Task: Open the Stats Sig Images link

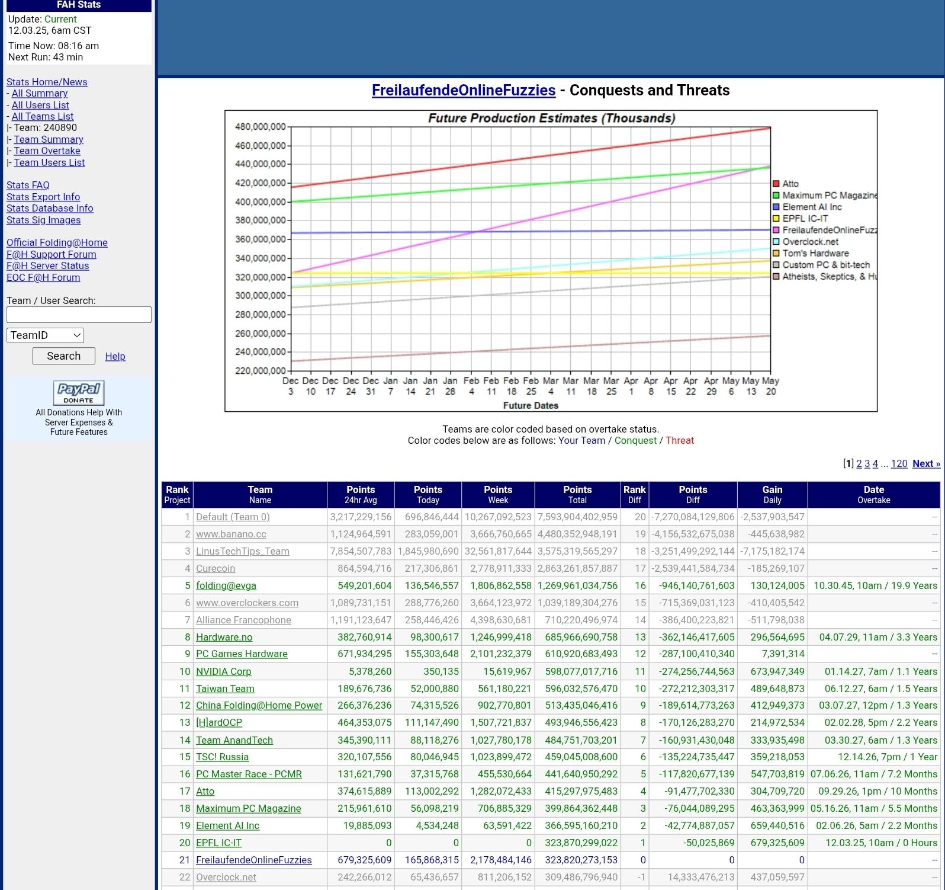Action: tap(43, 220)
